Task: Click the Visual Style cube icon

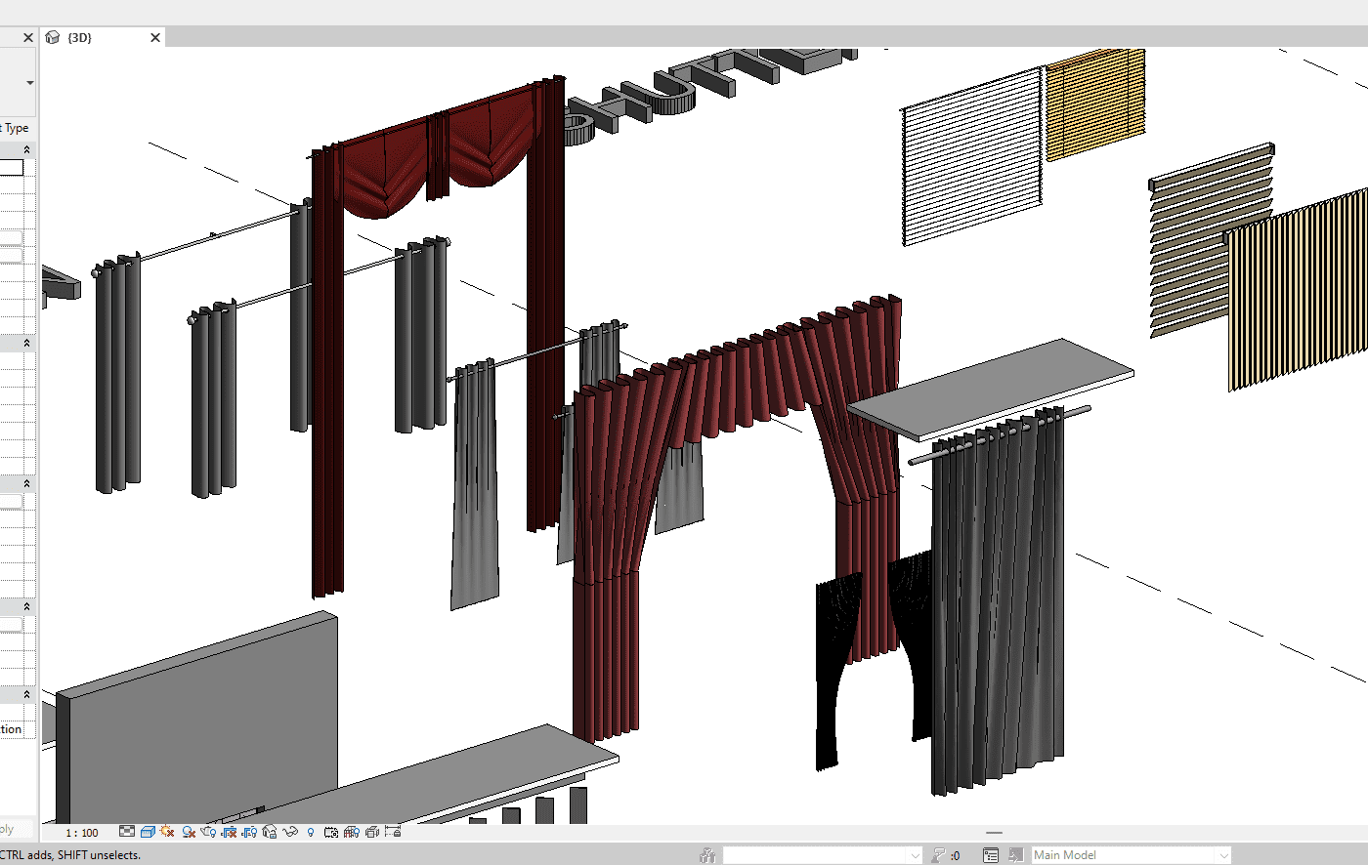Action: pos(148,832)
